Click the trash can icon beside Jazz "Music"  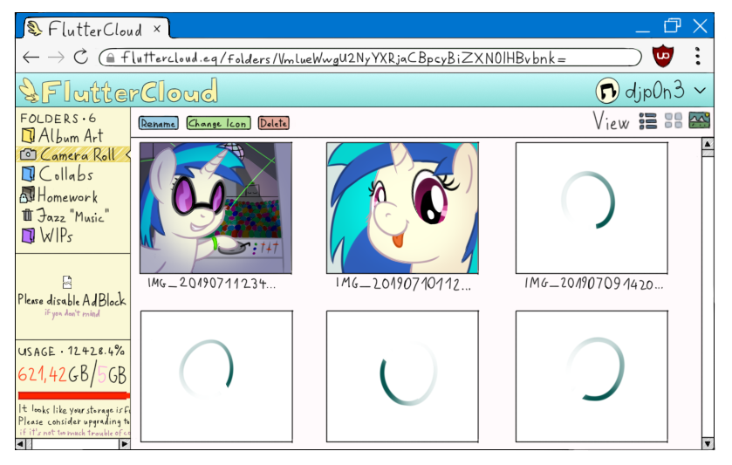[x=27, y=215]
